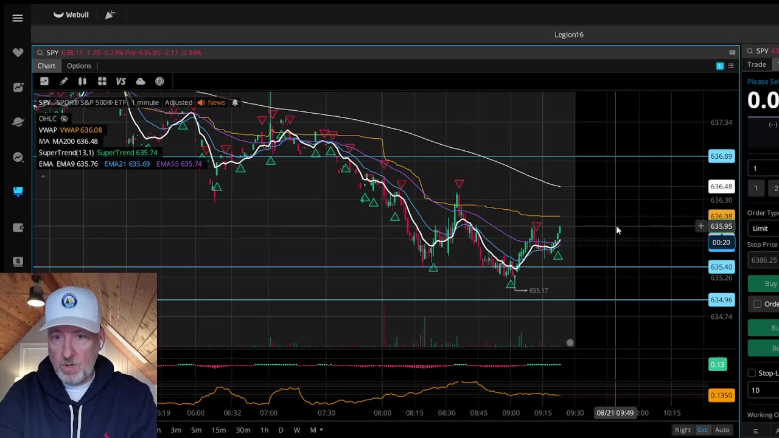779x438 pixels.
Task: Click the orange News link
Action: click(x=216, y=103)
